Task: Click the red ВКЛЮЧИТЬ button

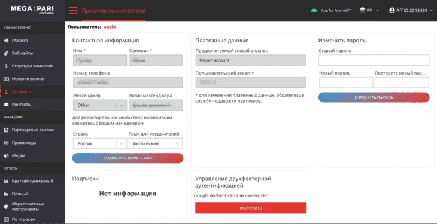Action: pyautogui.click(x=251, y=208)
